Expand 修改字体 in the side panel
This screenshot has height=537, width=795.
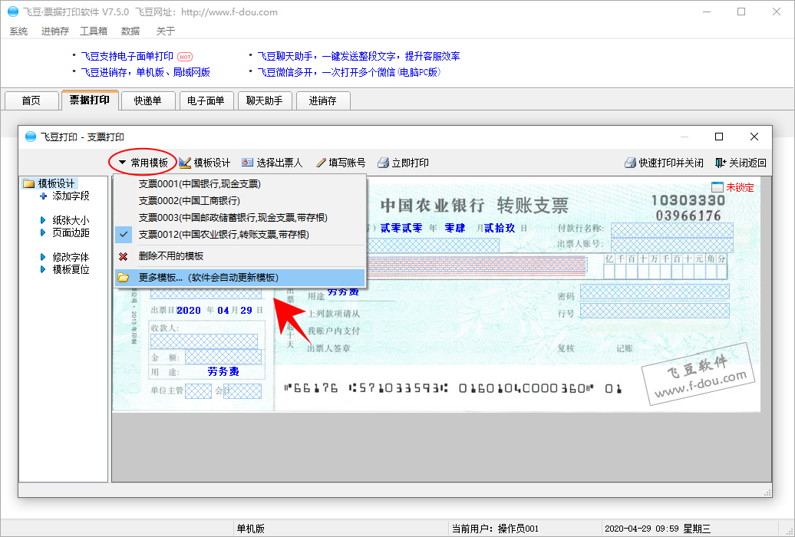coord(43,257)
